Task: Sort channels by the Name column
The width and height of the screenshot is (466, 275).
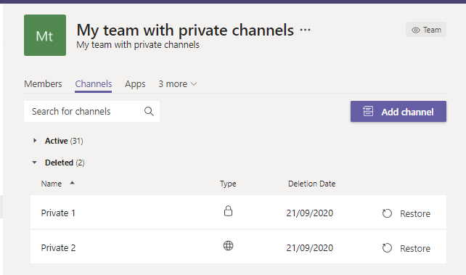Action: 52,184
